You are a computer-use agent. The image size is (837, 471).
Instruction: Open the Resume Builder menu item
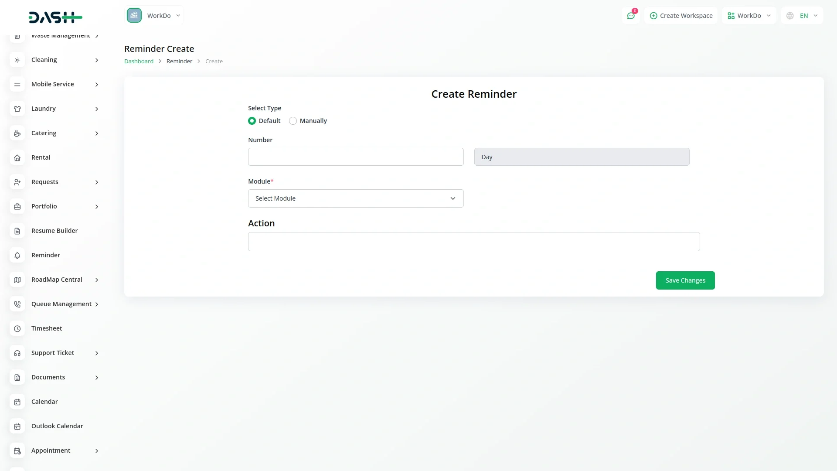coord(54,231)
